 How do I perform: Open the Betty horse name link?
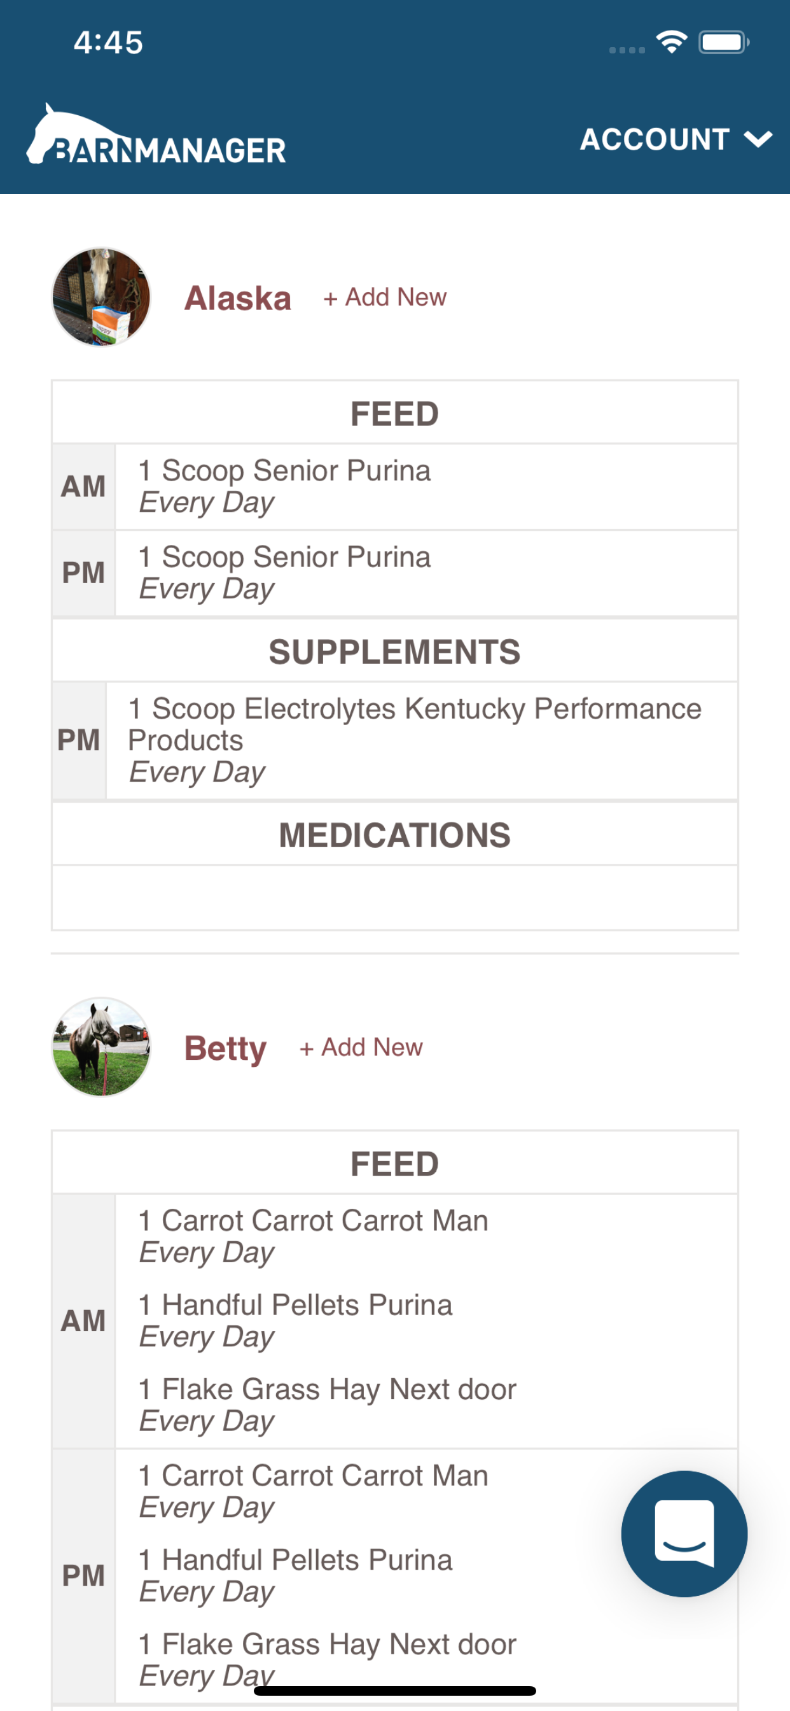pos(225,1049)
